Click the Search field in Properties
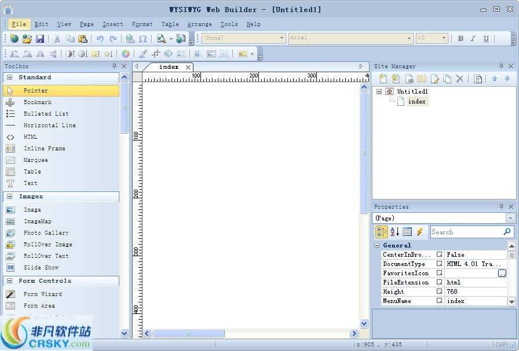This screenshot has width=519, height=351. (472, 232)
